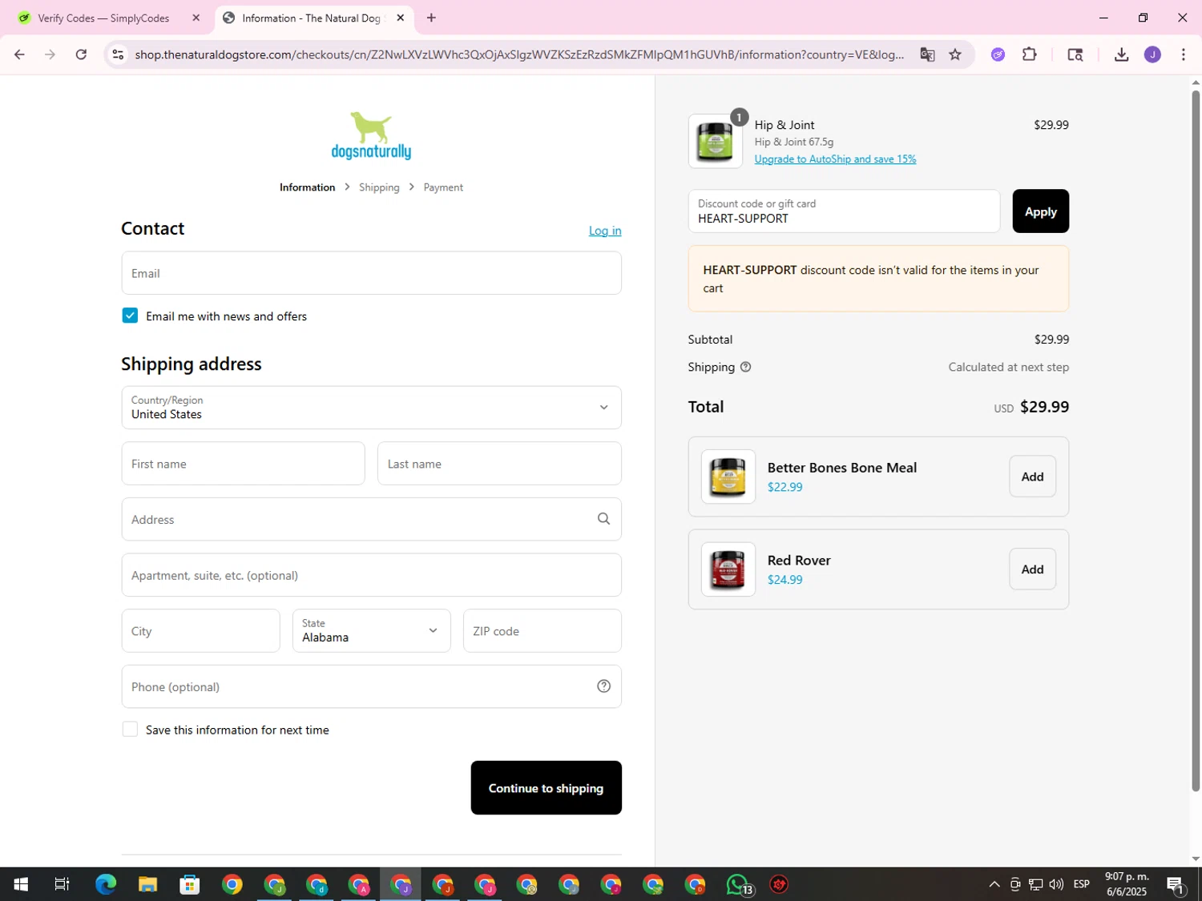Screen dimensions: 1202x901
Task: Go to the Shipping breadcrumb step
Action: (379, 187)
